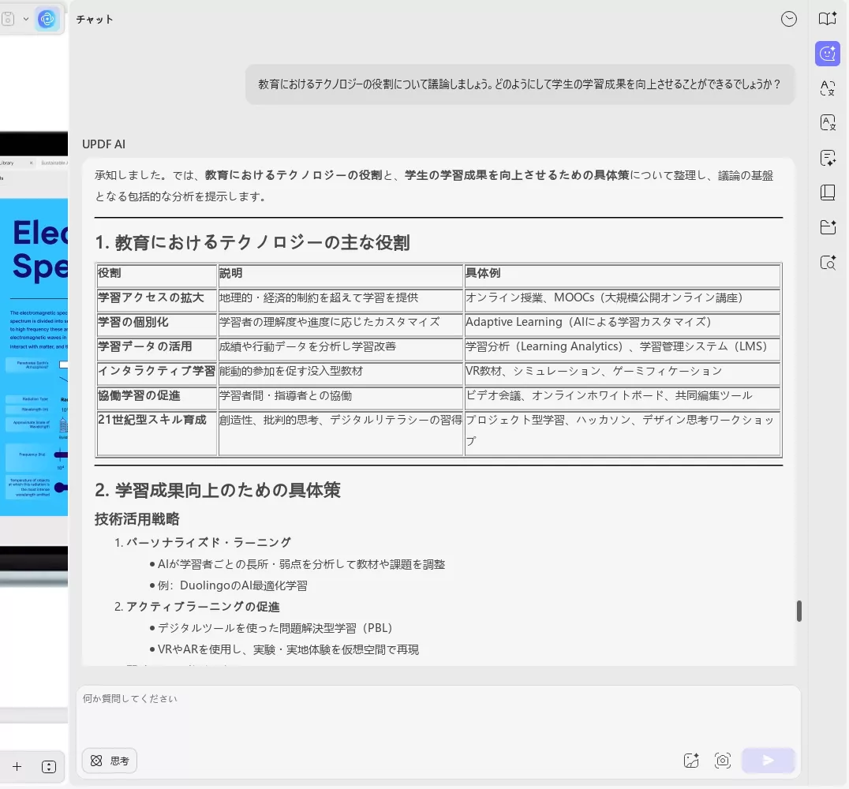Click the table cell 学習アクセスの拡大
Screen dimensions: 849x789
coord(157,300)
